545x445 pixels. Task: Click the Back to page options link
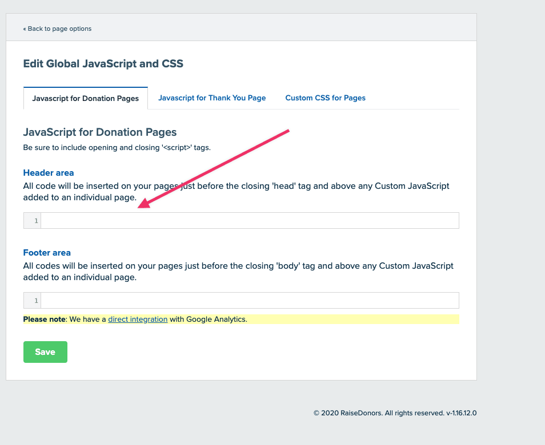[x=57, y=29]
